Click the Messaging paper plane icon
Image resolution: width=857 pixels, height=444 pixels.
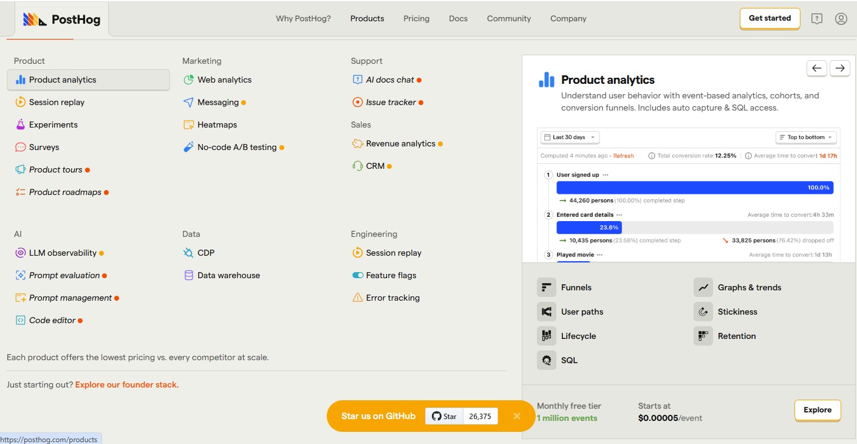[x=189, y=102]
